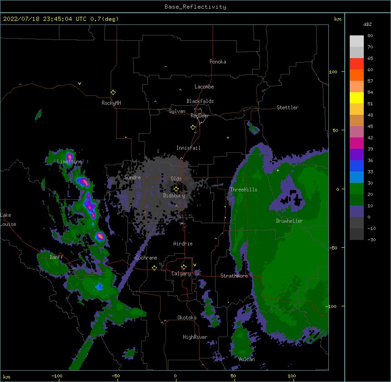Click the -30 value on the dBZ legend

371,240
